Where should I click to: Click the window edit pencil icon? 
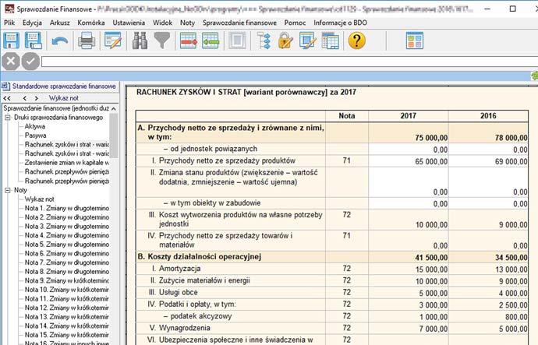[x=308, y=40]
